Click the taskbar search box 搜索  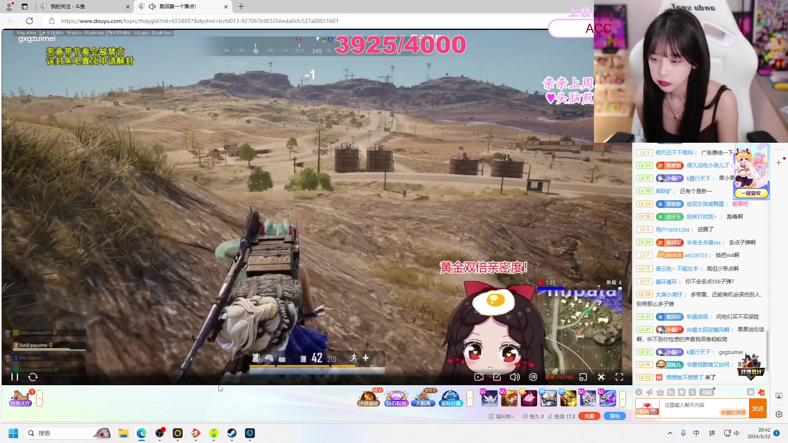pos(68,433)
